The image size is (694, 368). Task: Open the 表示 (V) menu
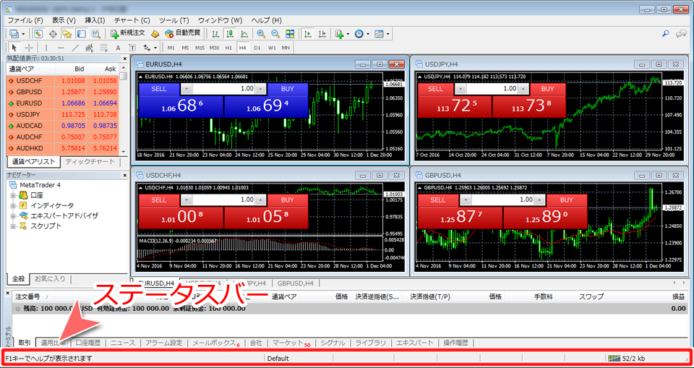[64, 20]
